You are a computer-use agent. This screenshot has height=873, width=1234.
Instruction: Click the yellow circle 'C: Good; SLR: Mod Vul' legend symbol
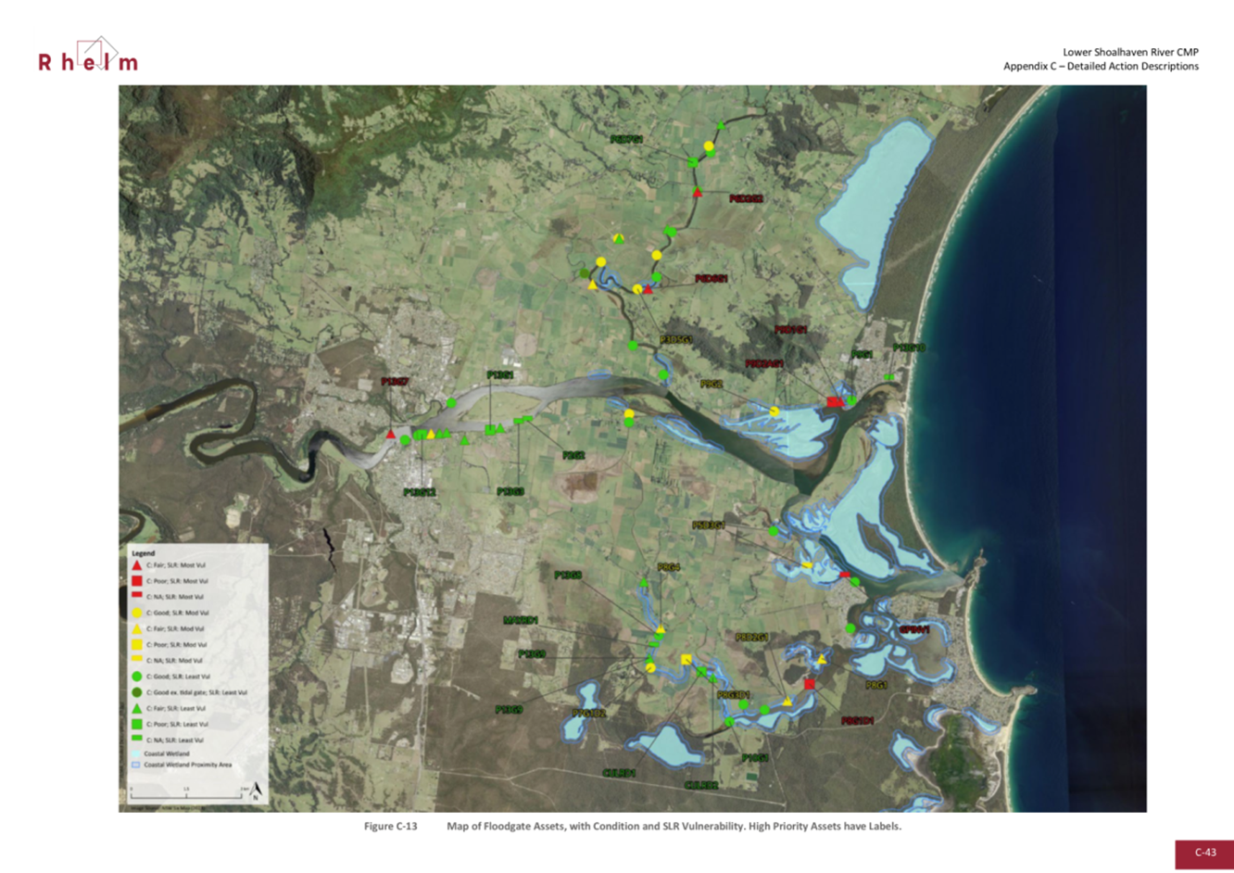click(x=137, y=613)
